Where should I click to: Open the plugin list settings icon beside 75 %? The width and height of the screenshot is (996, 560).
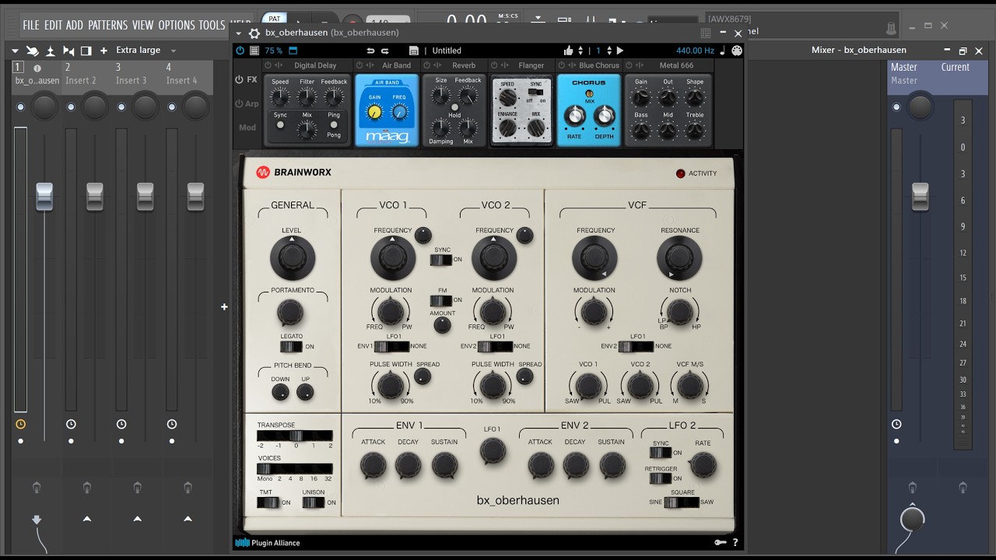click(254, 51)
